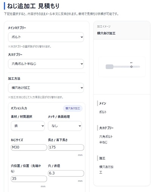Click the メイン summary heading
This screenshot has height=192, width=151.
pyautogui.click(x=103, y=103)
